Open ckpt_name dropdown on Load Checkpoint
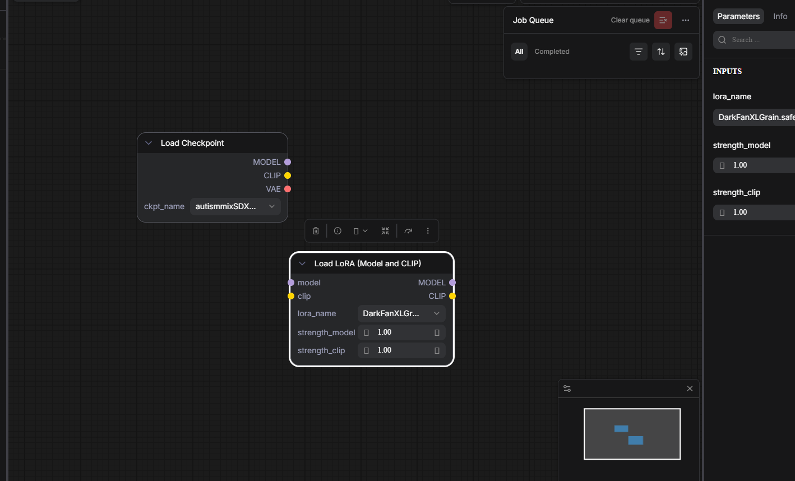Image resolution: width=795 pixels, height=481 pixels. pos(235,206)
